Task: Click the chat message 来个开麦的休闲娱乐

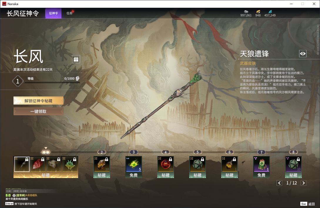Action: coord(17,199)
